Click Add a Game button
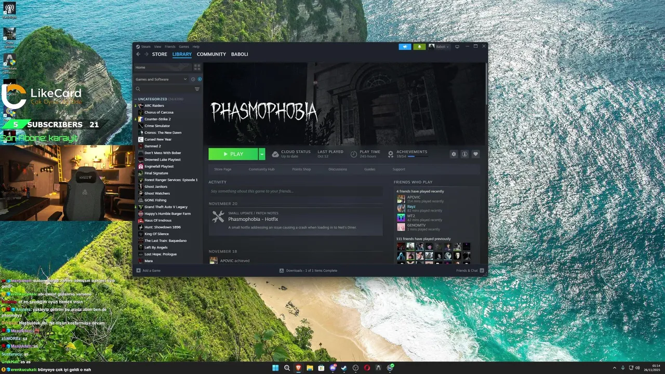Viewport: 665px width, 374px height. (x=149, y=271)
